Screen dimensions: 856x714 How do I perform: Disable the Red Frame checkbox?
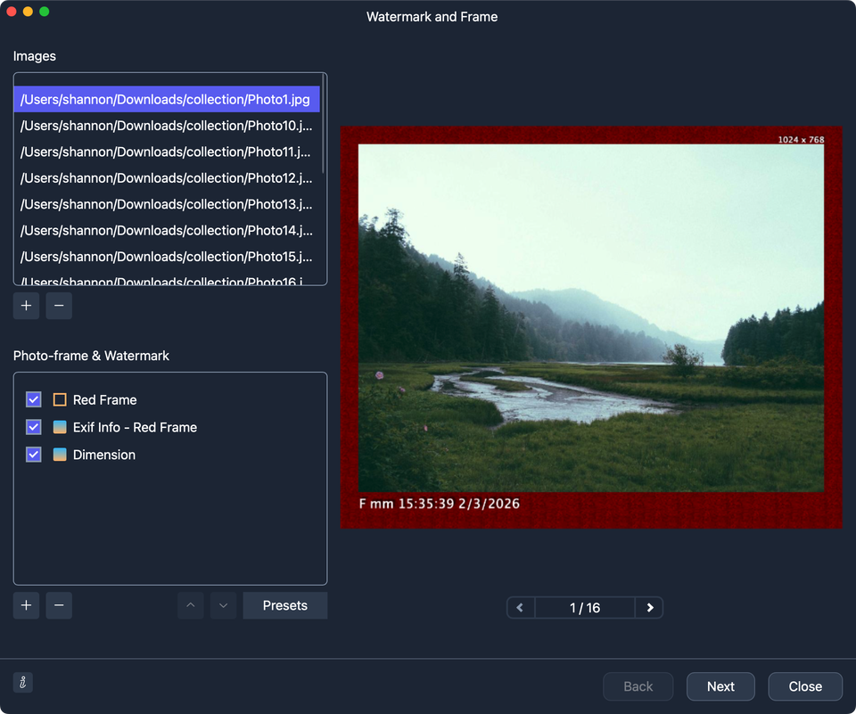click(x=33, y=399)
